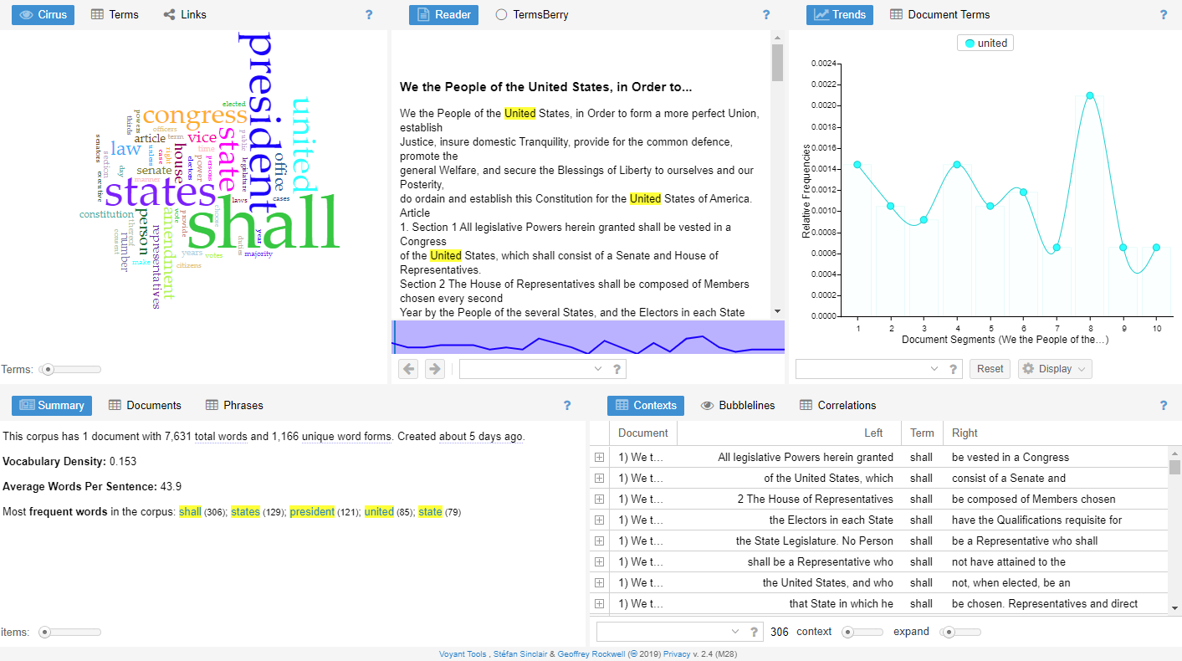Expand context row 'of the United States, which'

pyautogui.click(x=599, y=478)
